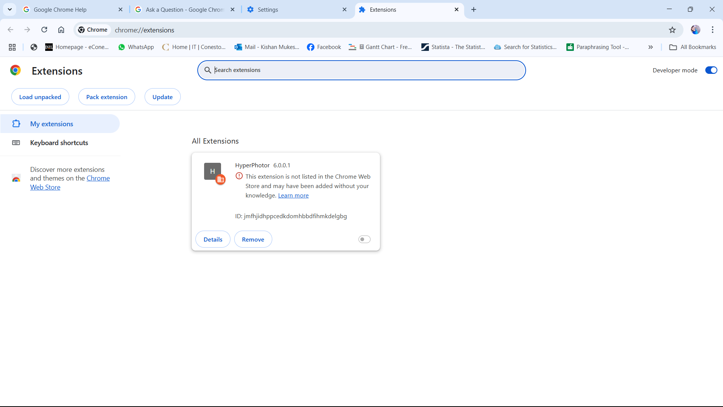Remove the HyperPhotor extension
Screen dimensions: 723x407
tap(253, 239)
